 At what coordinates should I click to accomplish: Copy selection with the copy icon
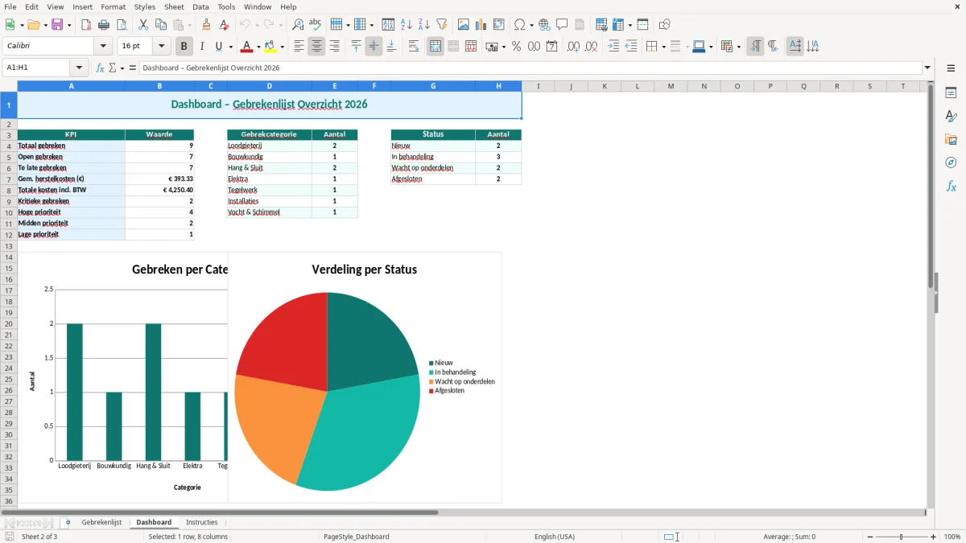161,25
